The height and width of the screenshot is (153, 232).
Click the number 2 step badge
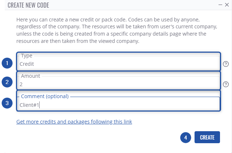click(7, 82)
